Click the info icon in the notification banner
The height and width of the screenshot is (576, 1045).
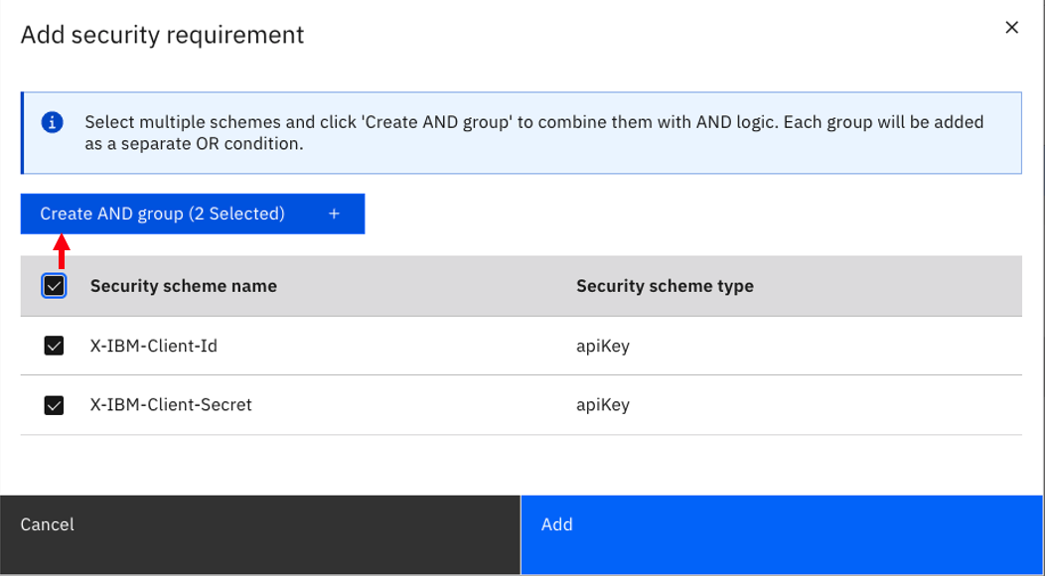click(x=52, y=123)
